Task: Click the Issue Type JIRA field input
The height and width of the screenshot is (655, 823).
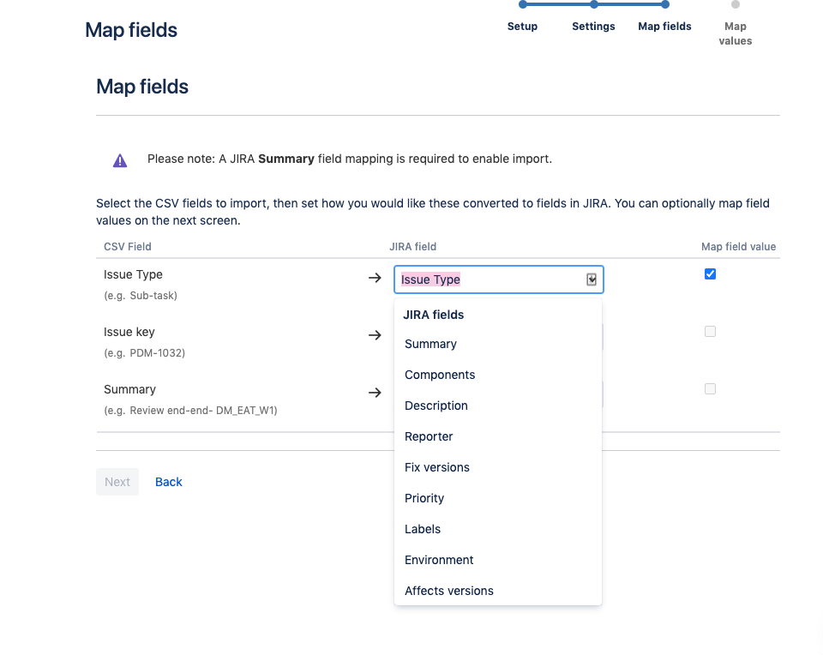Action: 499,279
